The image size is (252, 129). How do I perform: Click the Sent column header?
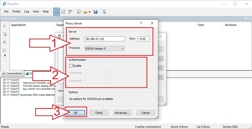click(x=210, y=25)
